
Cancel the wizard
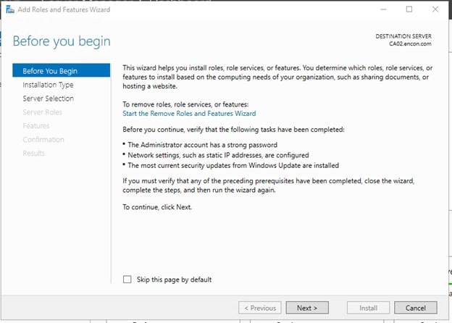click(x=416, y=308)
